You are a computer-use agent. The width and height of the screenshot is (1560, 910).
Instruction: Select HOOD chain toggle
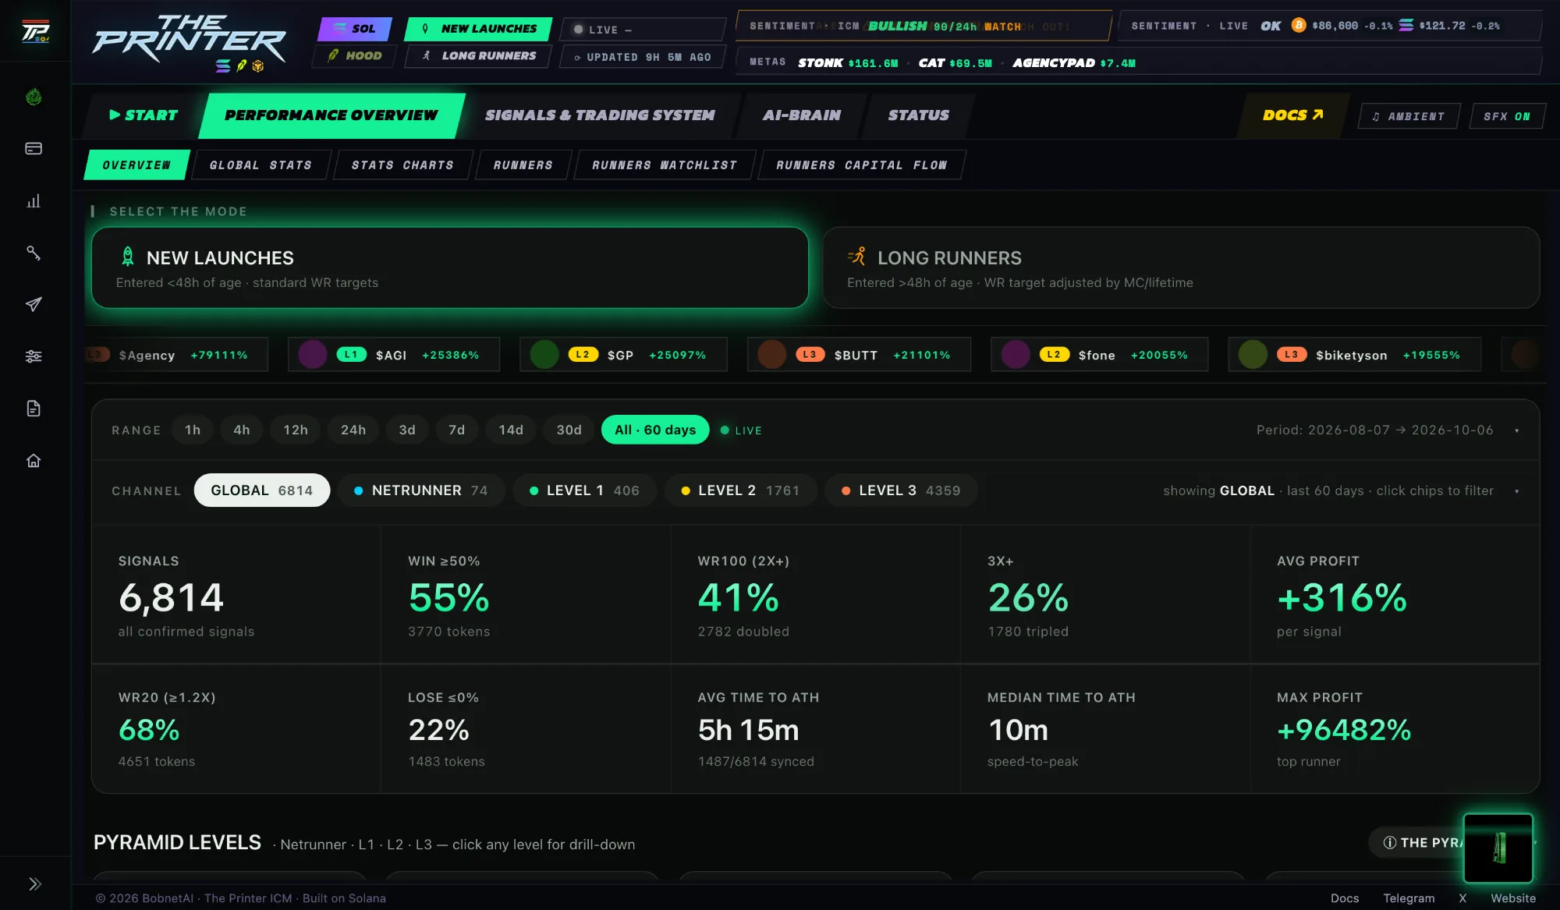355,56
